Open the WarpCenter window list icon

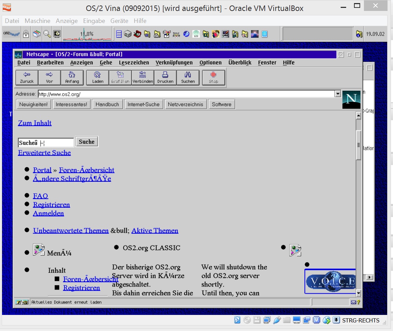(x=37, y=34)
